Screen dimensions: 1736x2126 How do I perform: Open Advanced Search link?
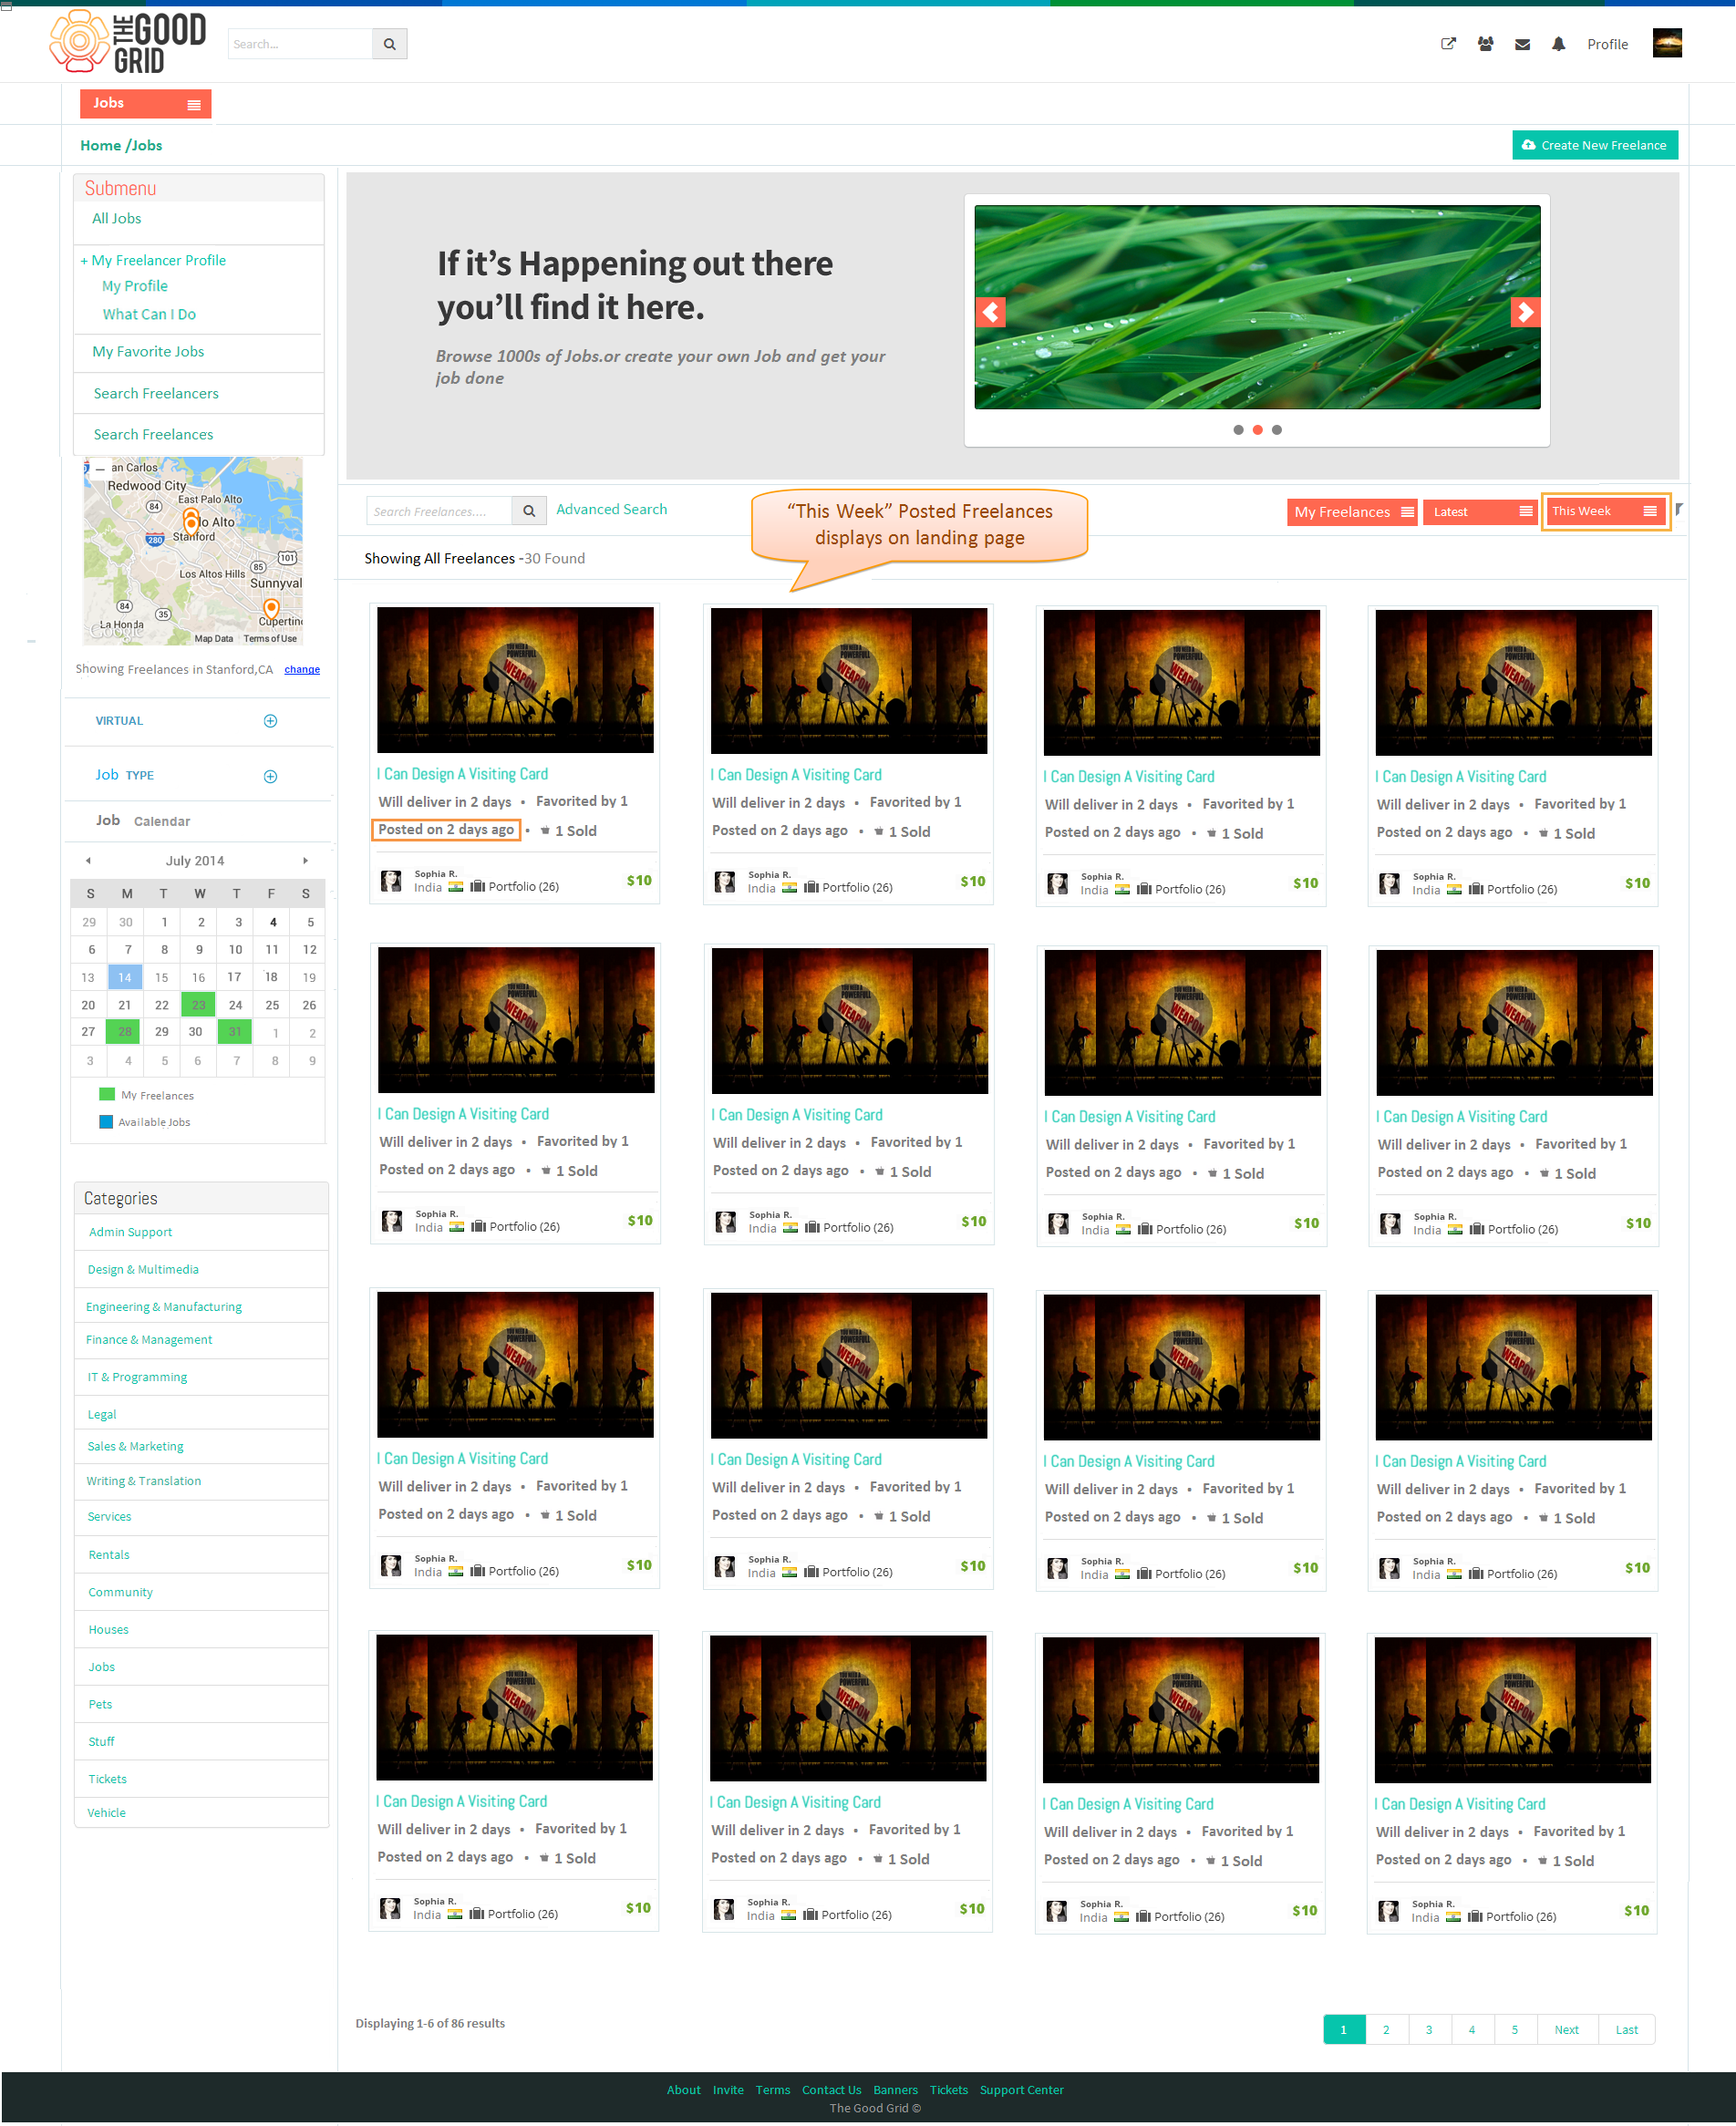coord(612,509)
